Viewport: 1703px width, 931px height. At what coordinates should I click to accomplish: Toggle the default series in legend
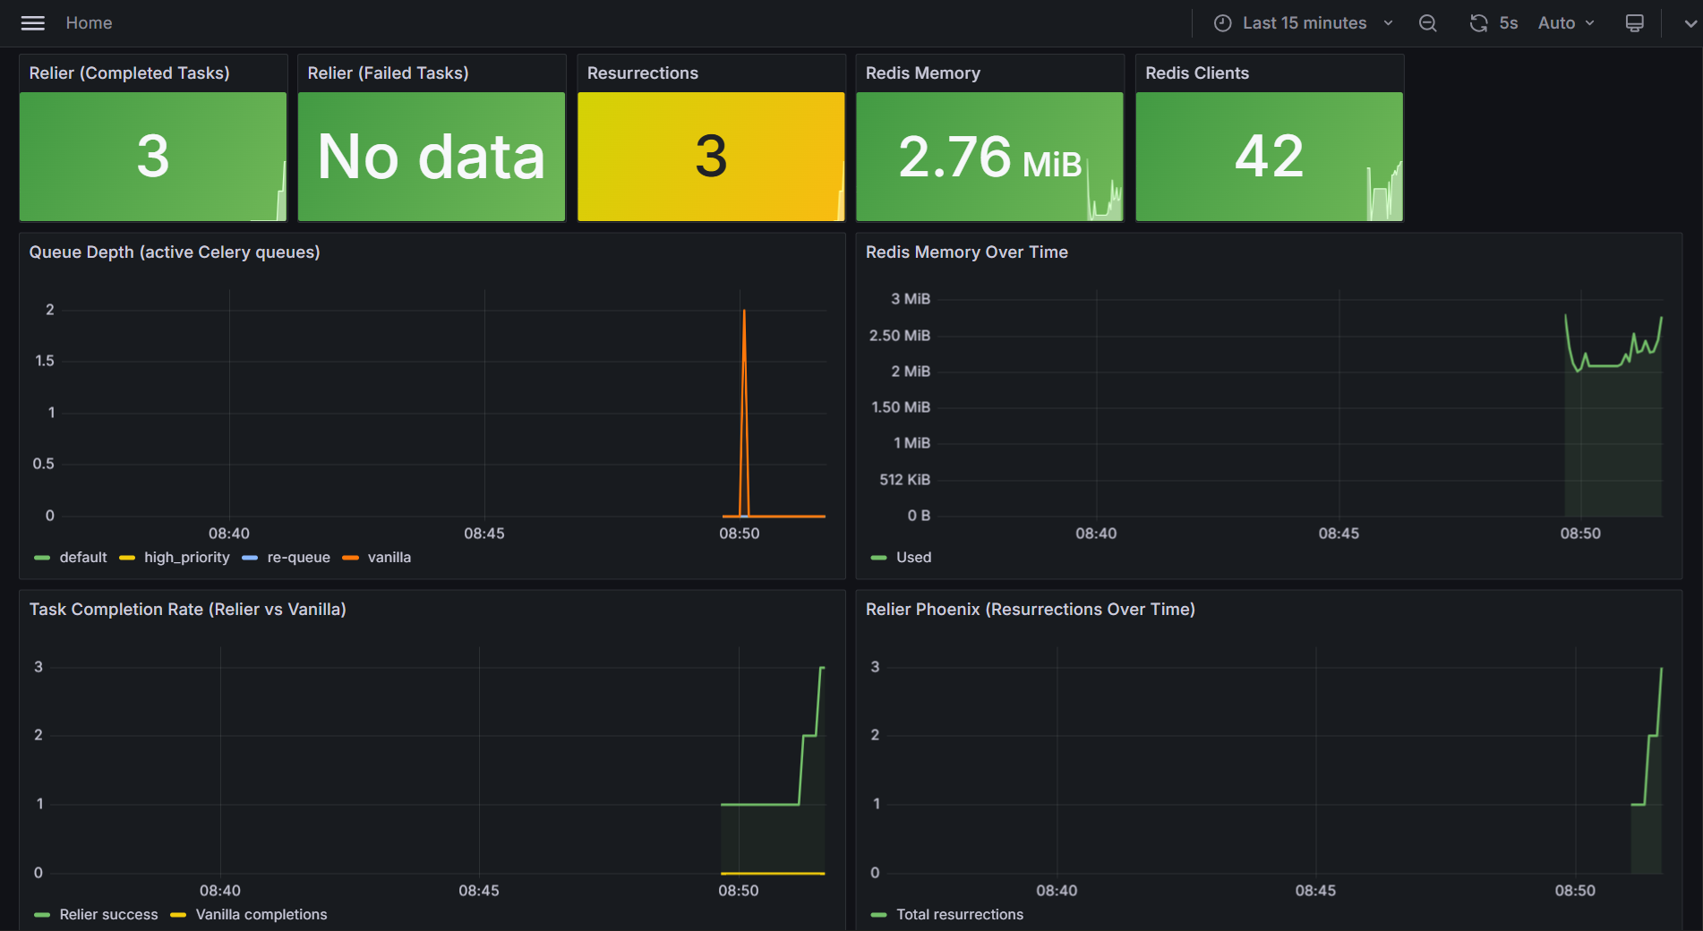click(83, 558)
